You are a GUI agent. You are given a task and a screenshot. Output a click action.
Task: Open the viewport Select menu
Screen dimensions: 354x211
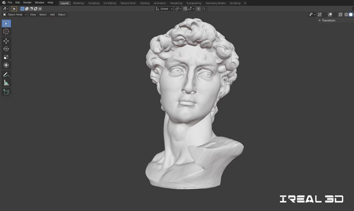[x=43, y=15]
